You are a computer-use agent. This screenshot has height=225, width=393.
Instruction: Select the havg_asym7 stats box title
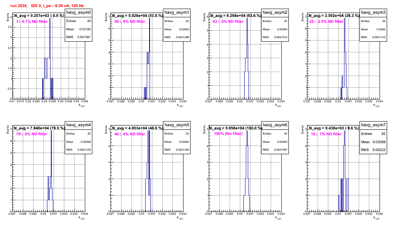(x=373, y=125)
